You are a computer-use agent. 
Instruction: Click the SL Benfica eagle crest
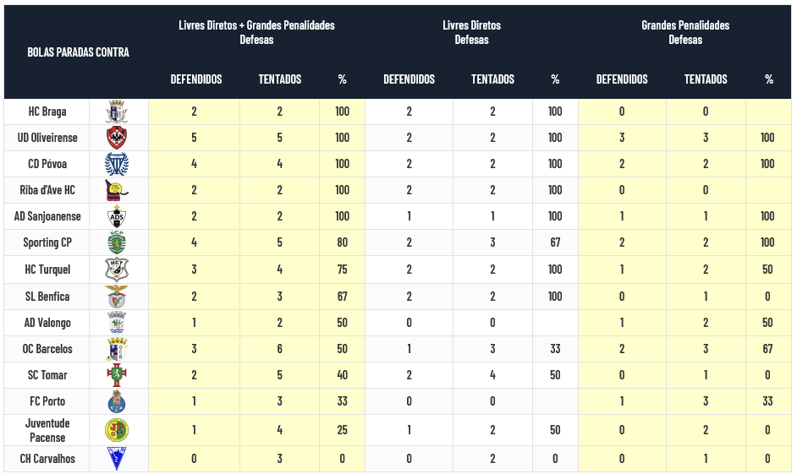(x=117, y=297)
